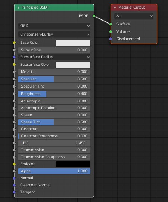The height and width of the screenshot is (202, 168).
Task: Click the Anisotropic Rotation field
Action: click(x=54, y=108)
